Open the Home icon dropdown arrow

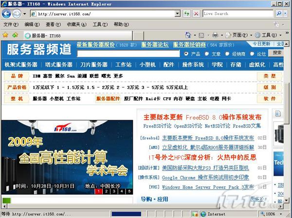pos(195,35)
